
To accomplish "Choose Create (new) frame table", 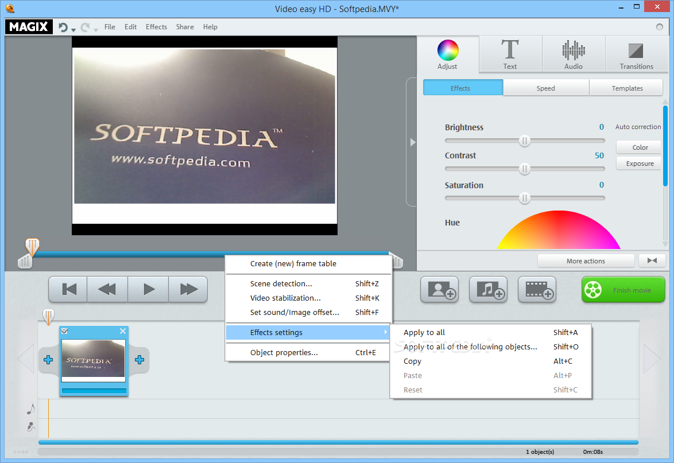I will (308, 264).
